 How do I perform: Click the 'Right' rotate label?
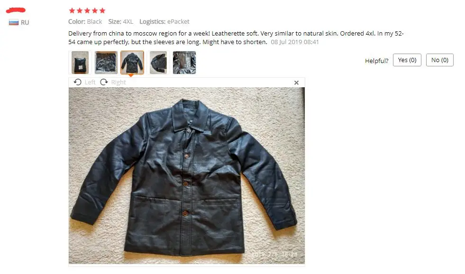point(119,82)
